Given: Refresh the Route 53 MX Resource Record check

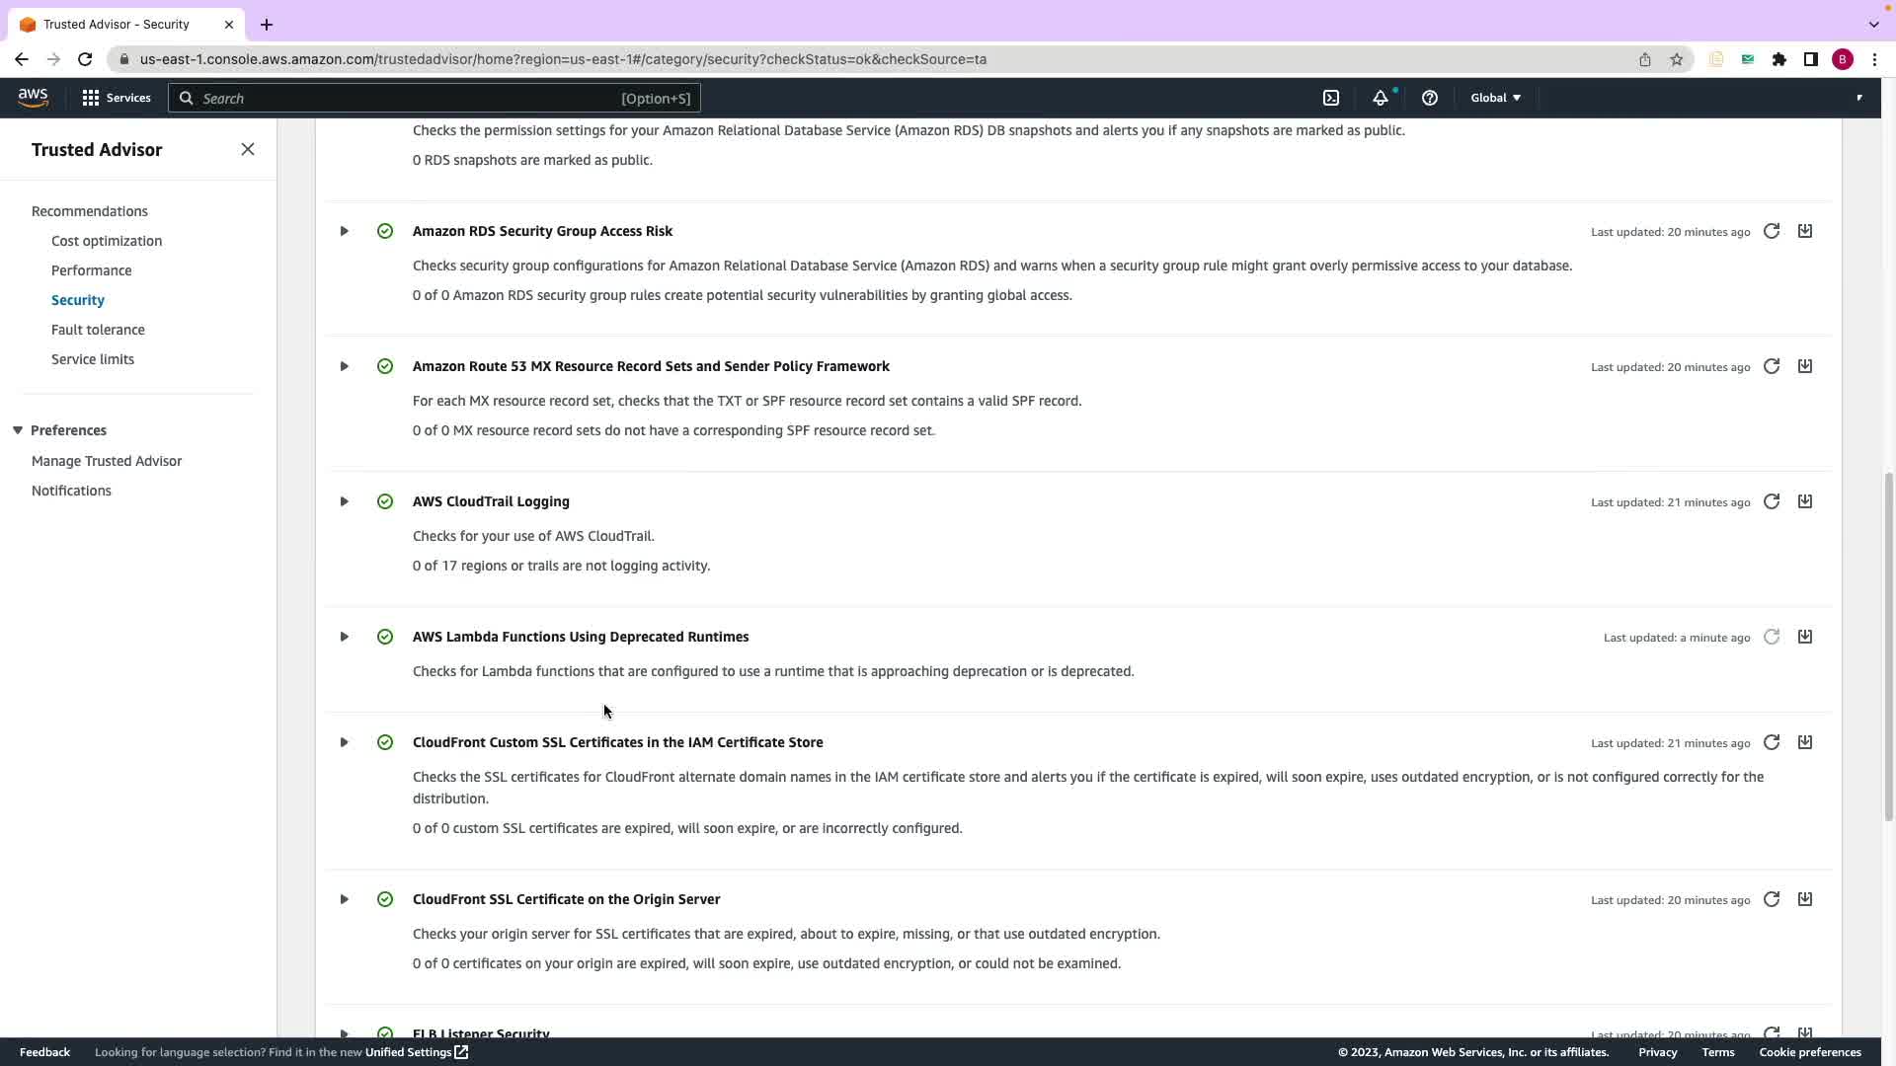Looking at the screenshot, I should pos(1772,366).
